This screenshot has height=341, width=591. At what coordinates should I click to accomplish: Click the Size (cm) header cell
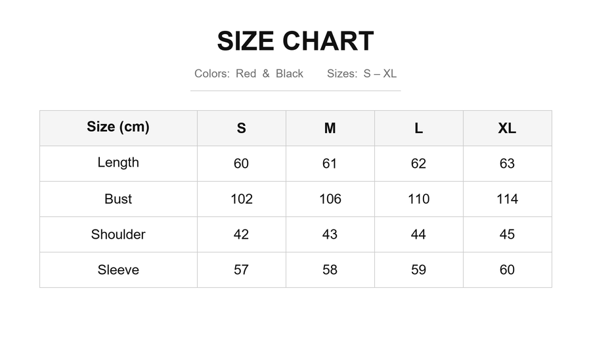click(x=118, y=129)
